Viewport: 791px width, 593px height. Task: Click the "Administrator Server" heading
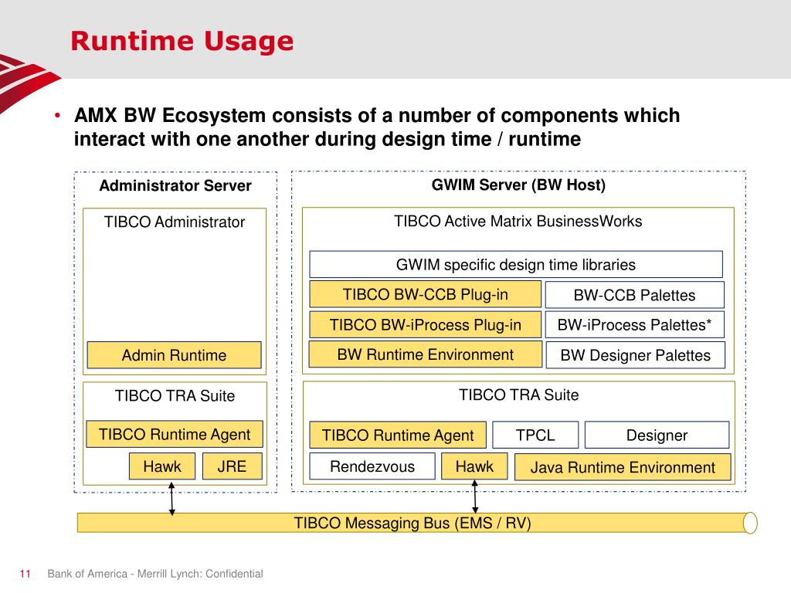(x=175, y=185)
